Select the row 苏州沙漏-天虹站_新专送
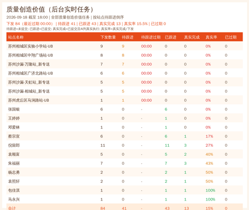Viewport: 249px width, 210px height. tap(124, 82)
